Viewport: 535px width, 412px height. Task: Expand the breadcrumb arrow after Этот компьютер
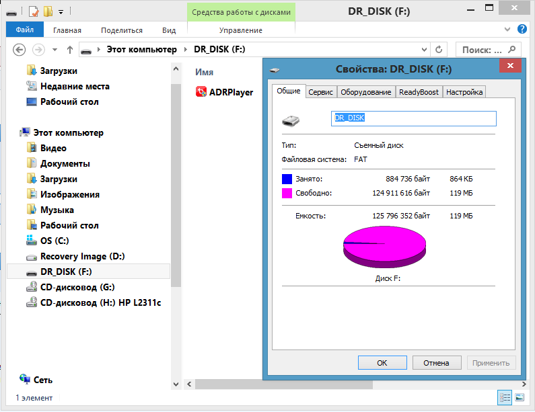(x=186, y=50)
